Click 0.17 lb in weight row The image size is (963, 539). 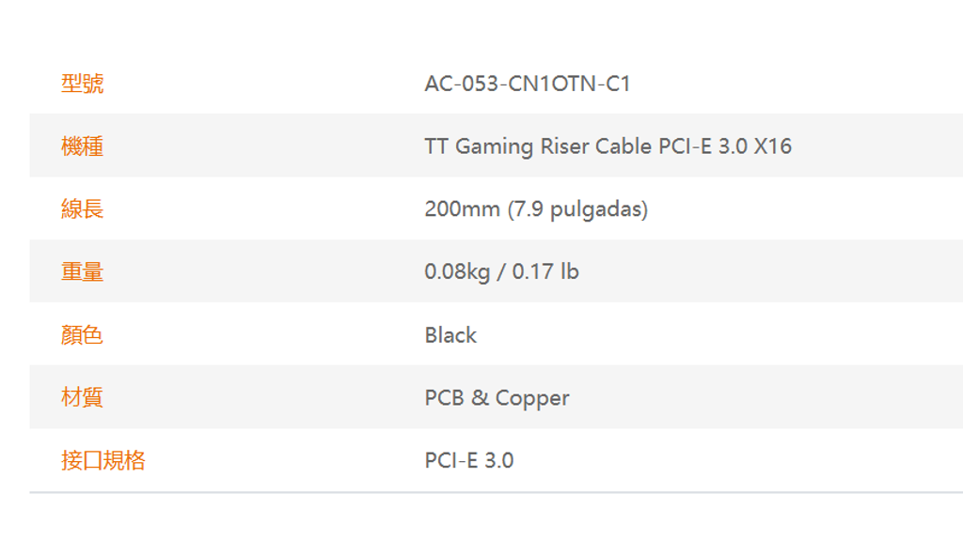545,271
